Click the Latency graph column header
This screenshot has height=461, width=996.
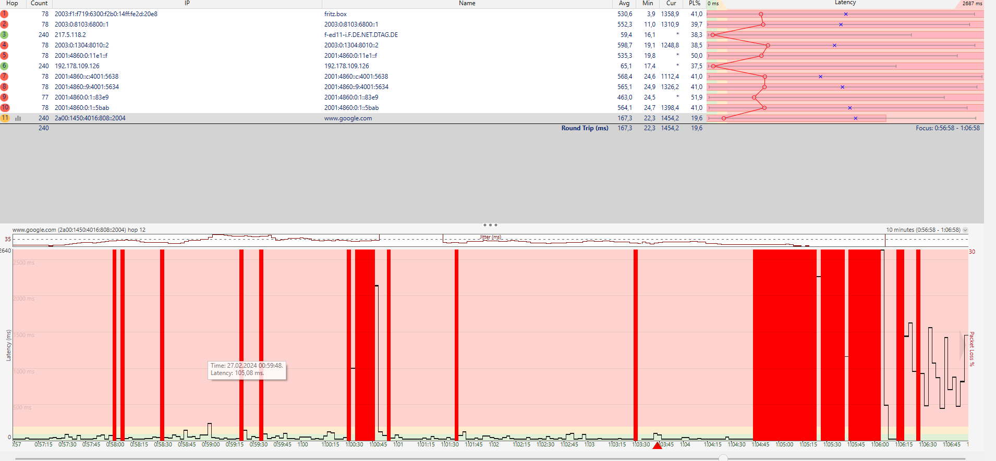pos(845,3)
